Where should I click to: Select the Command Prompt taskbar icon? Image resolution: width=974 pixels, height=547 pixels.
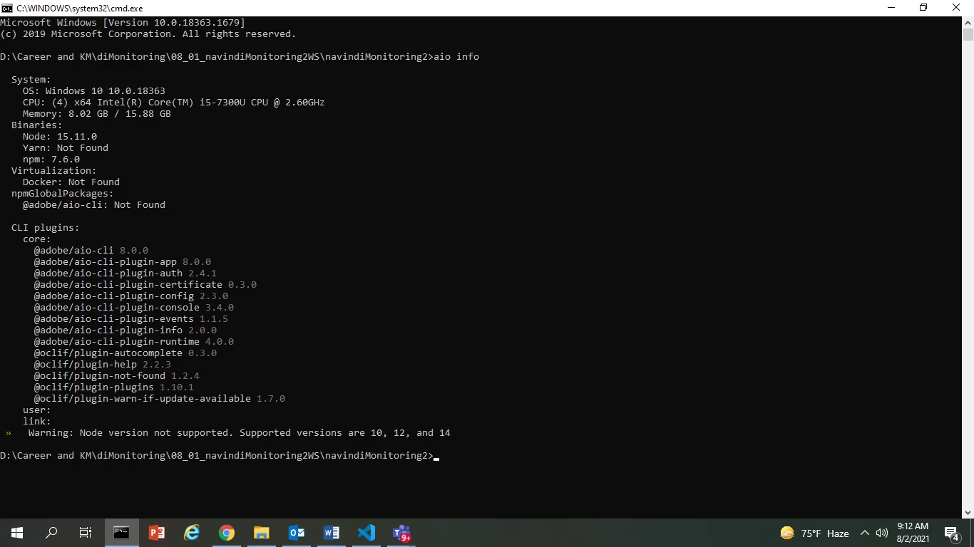click(122, 533)
